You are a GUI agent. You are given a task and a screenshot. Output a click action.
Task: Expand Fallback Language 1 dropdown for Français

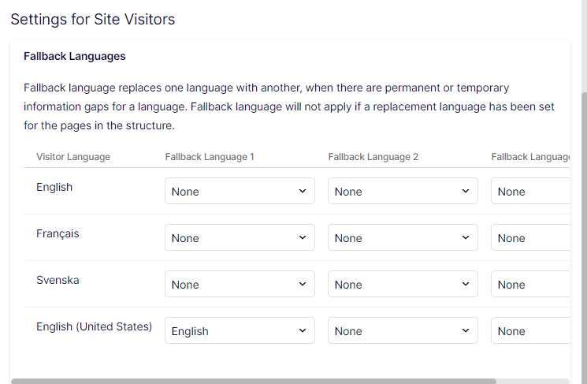pyautogui.click(x=240, y=238)
